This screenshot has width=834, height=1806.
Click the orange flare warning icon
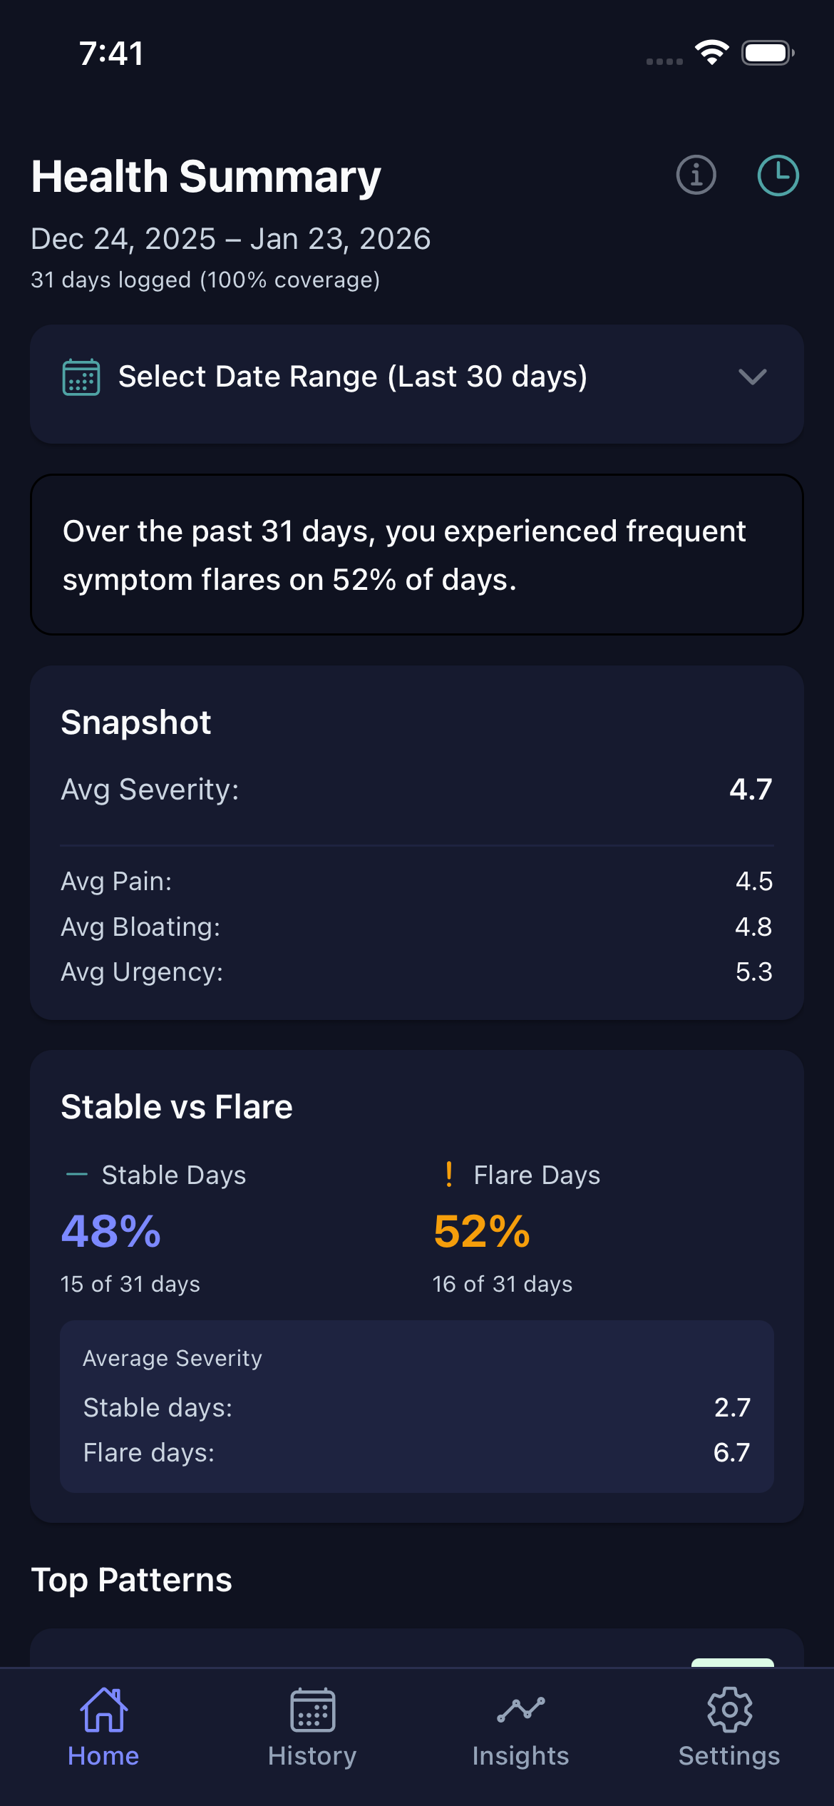click(x=449, y=1175)
